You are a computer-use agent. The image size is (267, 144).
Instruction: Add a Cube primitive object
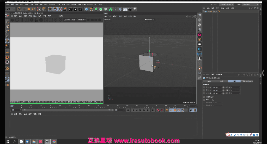87,9
